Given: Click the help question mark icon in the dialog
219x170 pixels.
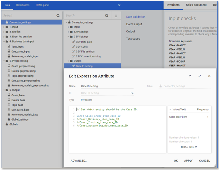Looking at the screenshot, I should click(x=190, y=76).
